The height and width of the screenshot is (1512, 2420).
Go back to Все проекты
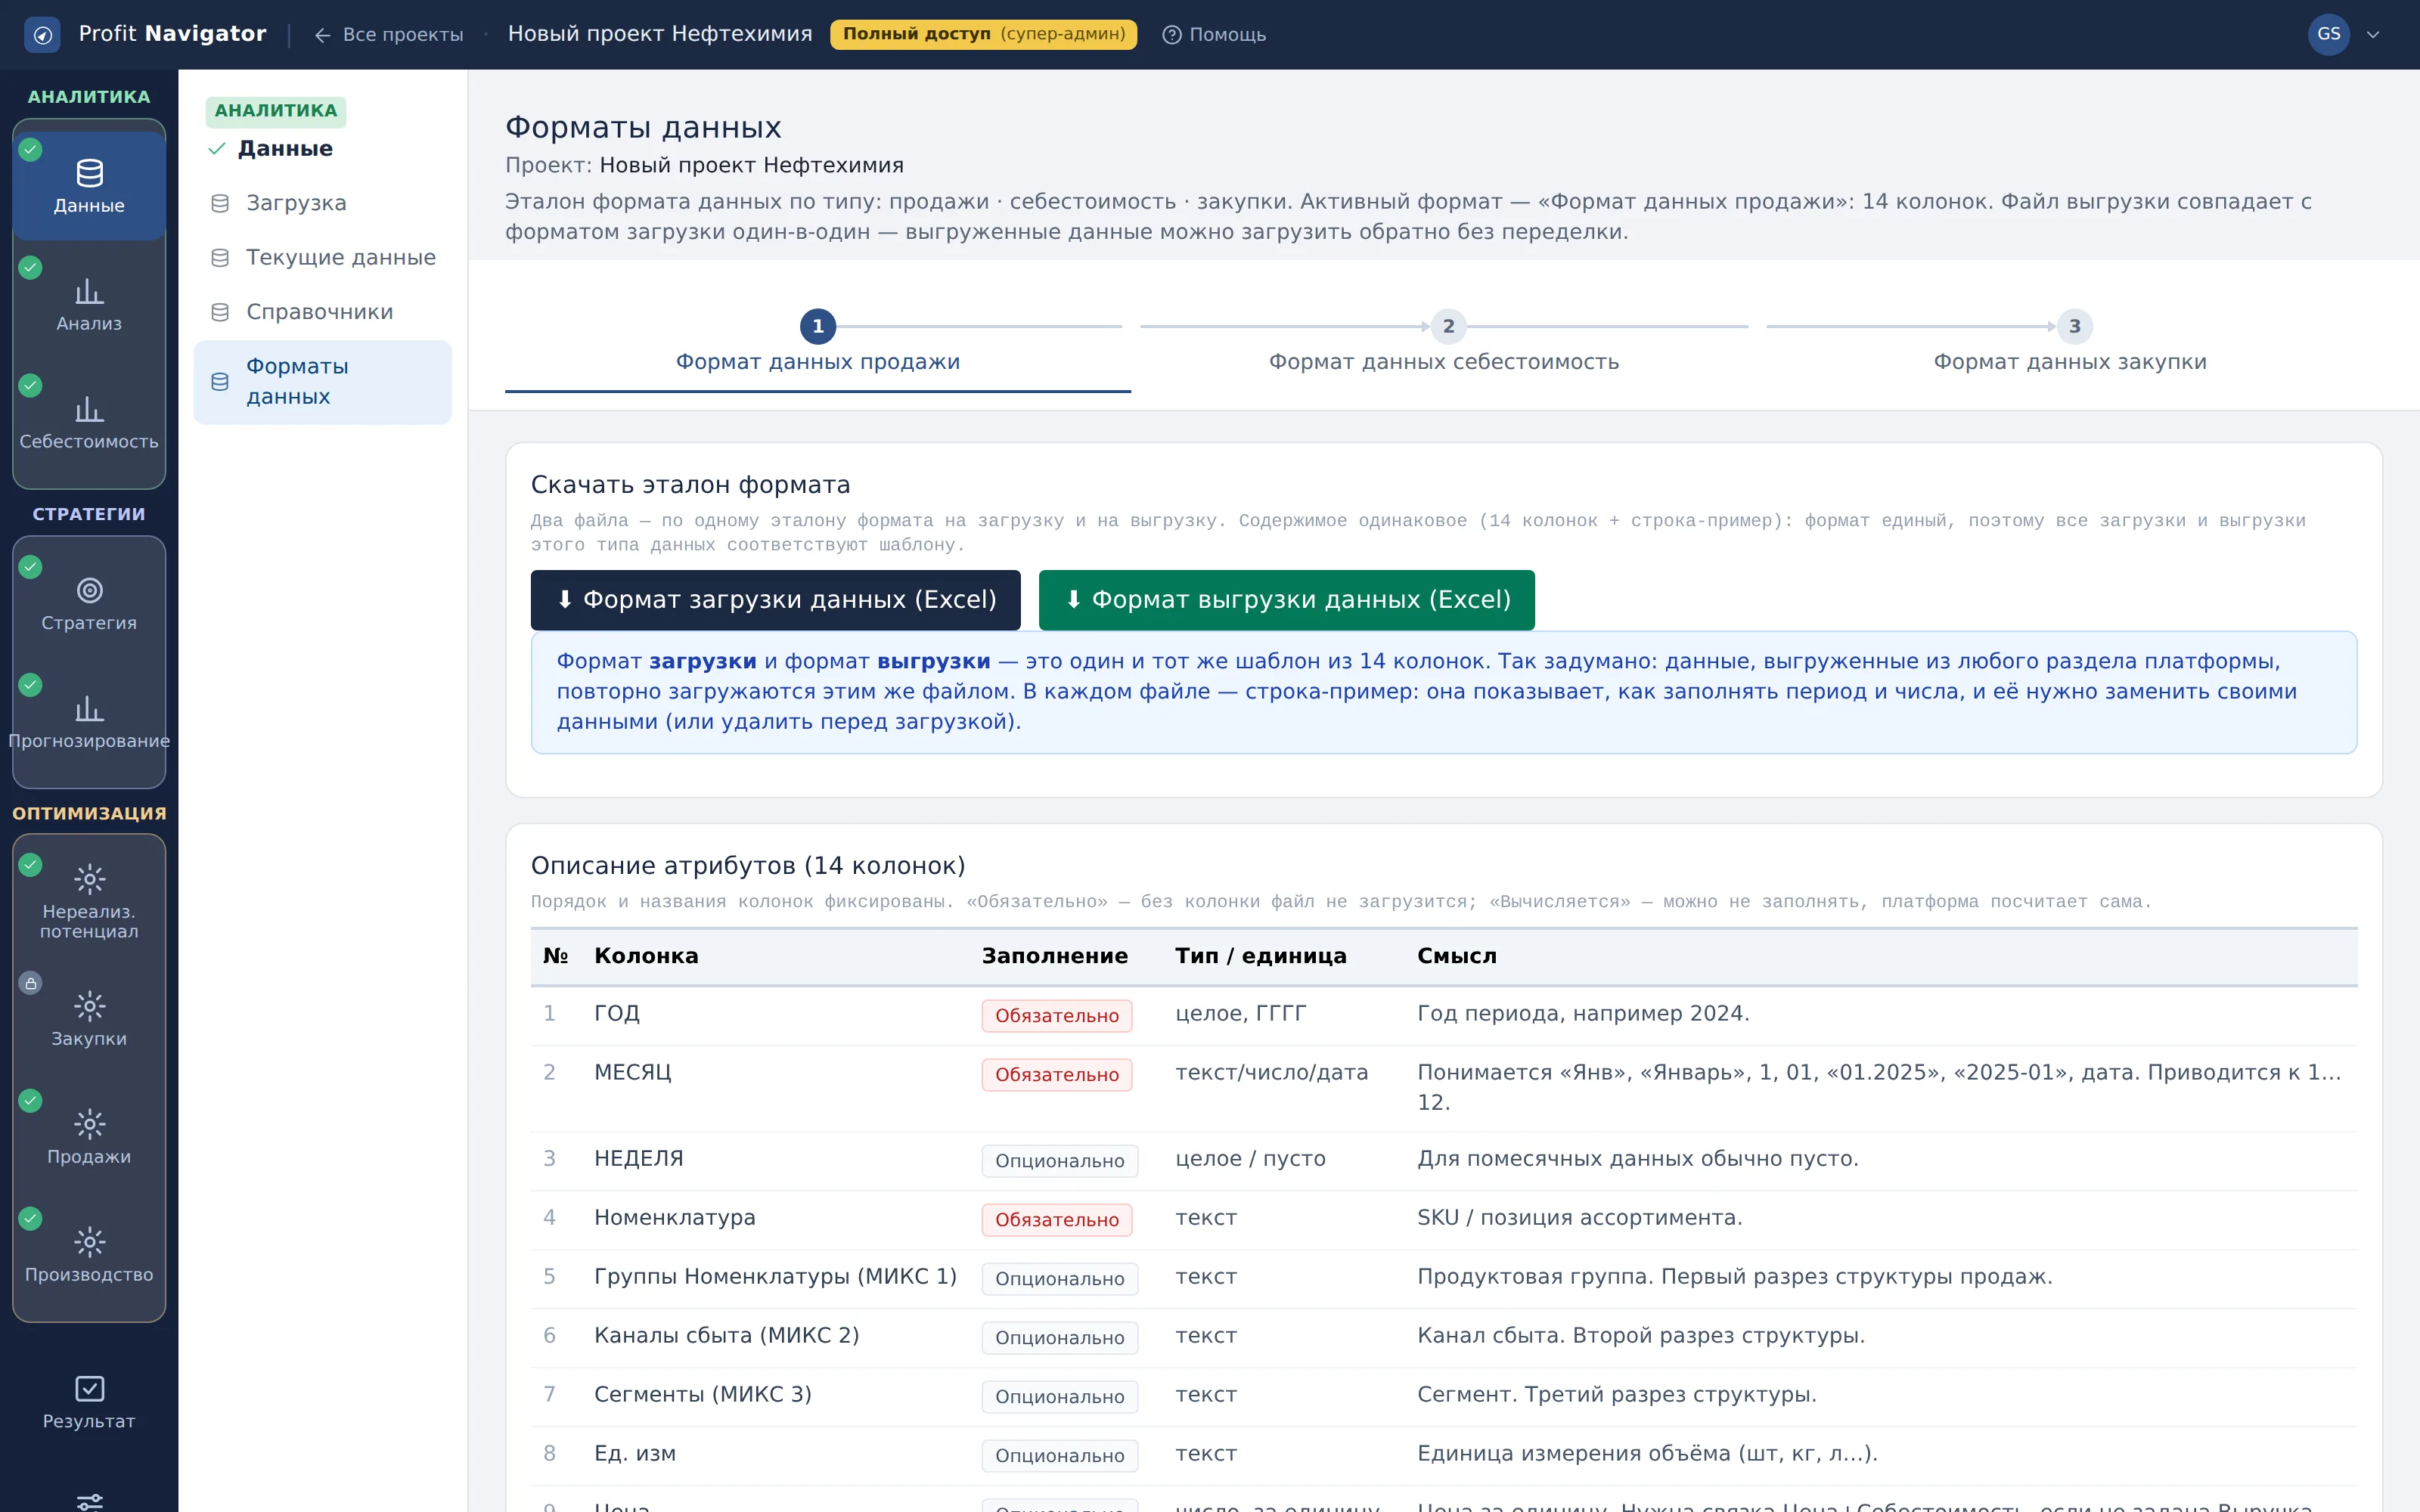389,34
